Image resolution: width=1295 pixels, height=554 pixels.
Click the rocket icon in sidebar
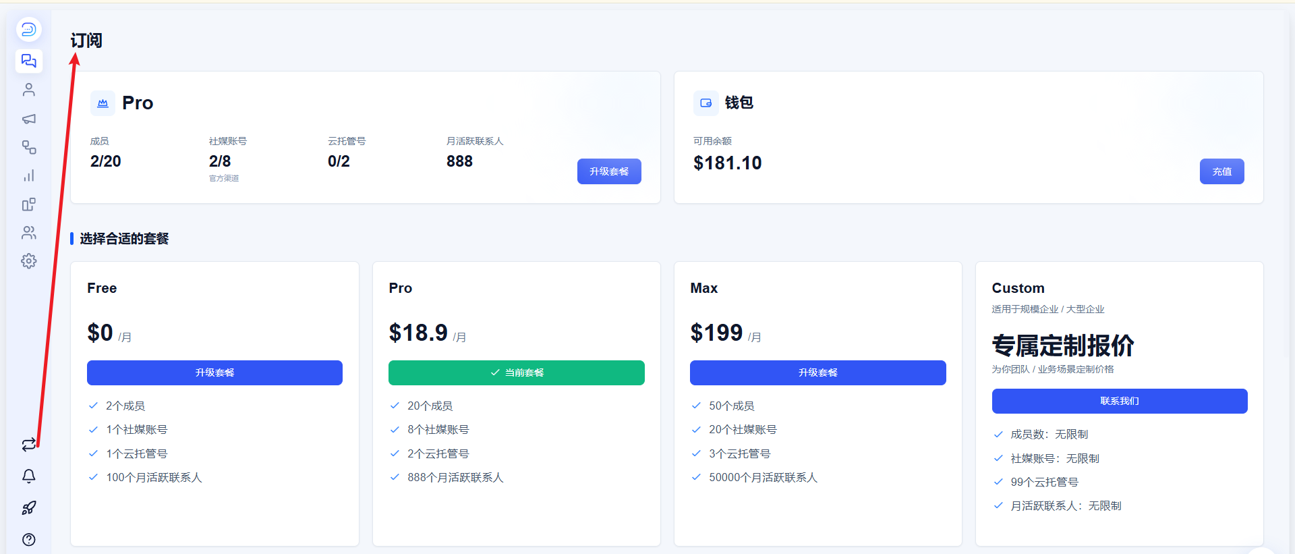(28, 508)
